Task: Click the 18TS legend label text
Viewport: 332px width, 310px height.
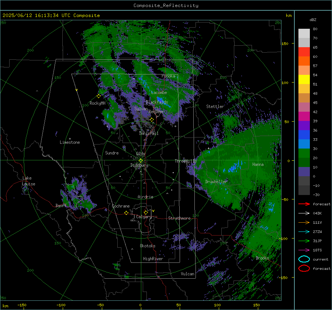Action: [x=317, y=250]
